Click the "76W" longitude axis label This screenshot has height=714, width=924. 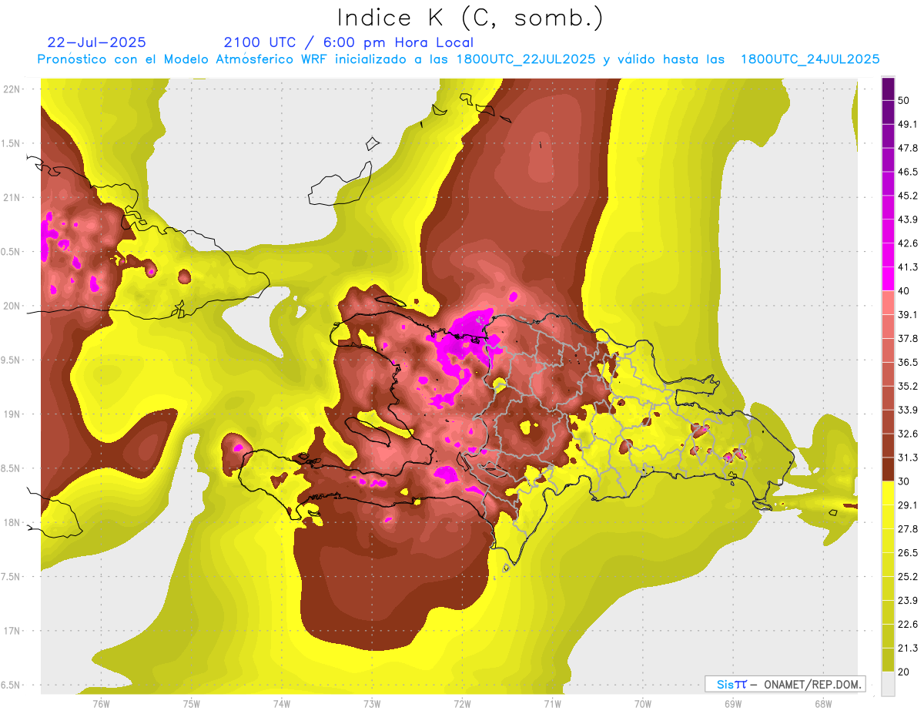tap(101, 704)
